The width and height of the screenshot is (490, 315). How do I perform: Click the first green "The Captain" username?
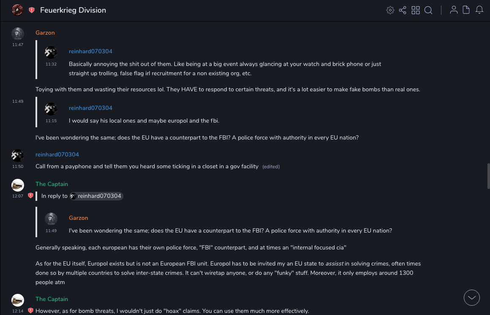point(52,184)
